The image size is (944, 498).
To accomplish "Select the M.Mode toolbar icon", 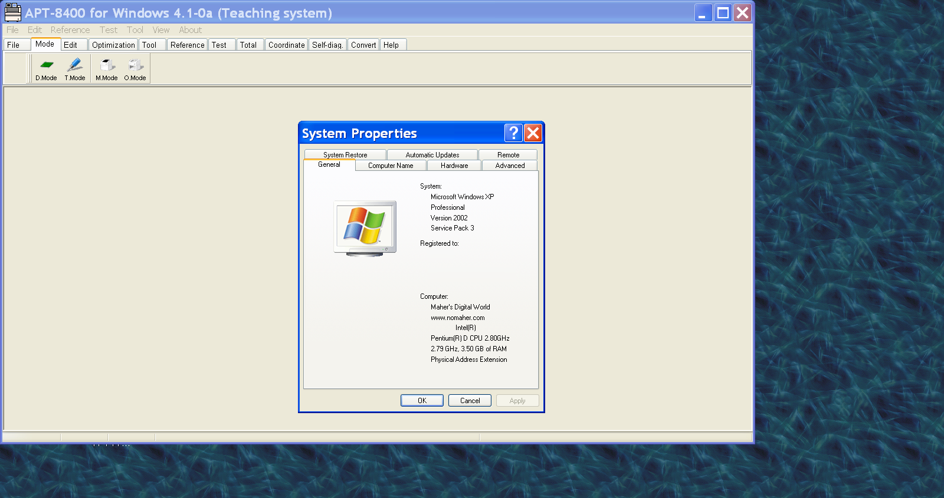I will pos(107,68).
